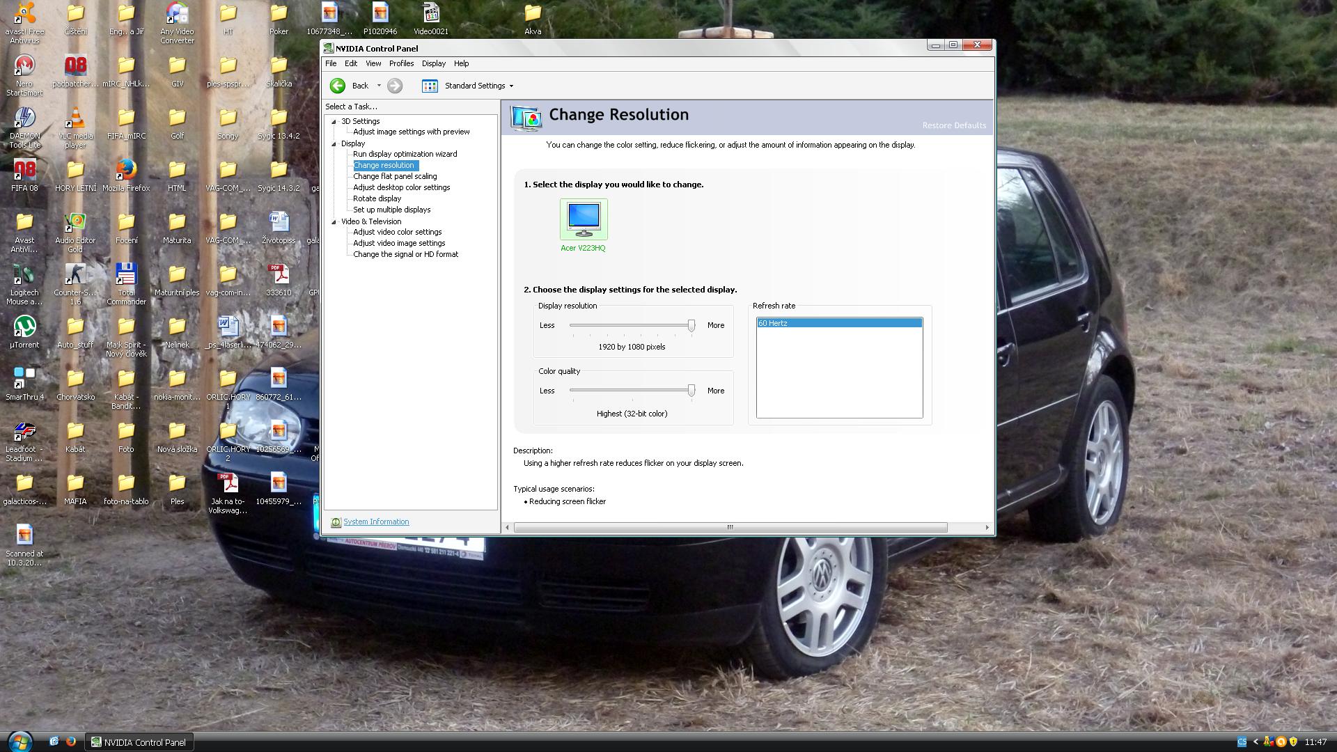This screenshot has width=1337, height=752.
Task: Click the Display resolution slider handle
Action: click(691, 325)
